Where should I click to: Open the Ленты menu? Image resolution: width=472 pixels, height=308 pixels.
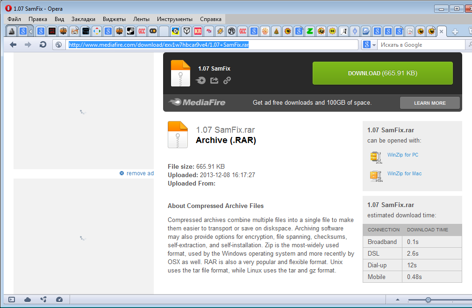coord(141,19)
